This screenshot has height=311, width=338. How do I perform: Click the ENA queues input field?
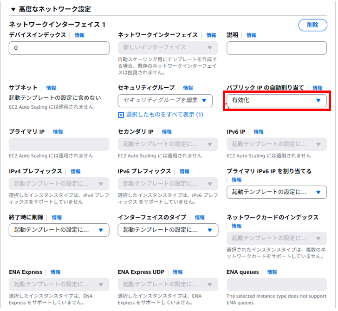pos(277,285)
